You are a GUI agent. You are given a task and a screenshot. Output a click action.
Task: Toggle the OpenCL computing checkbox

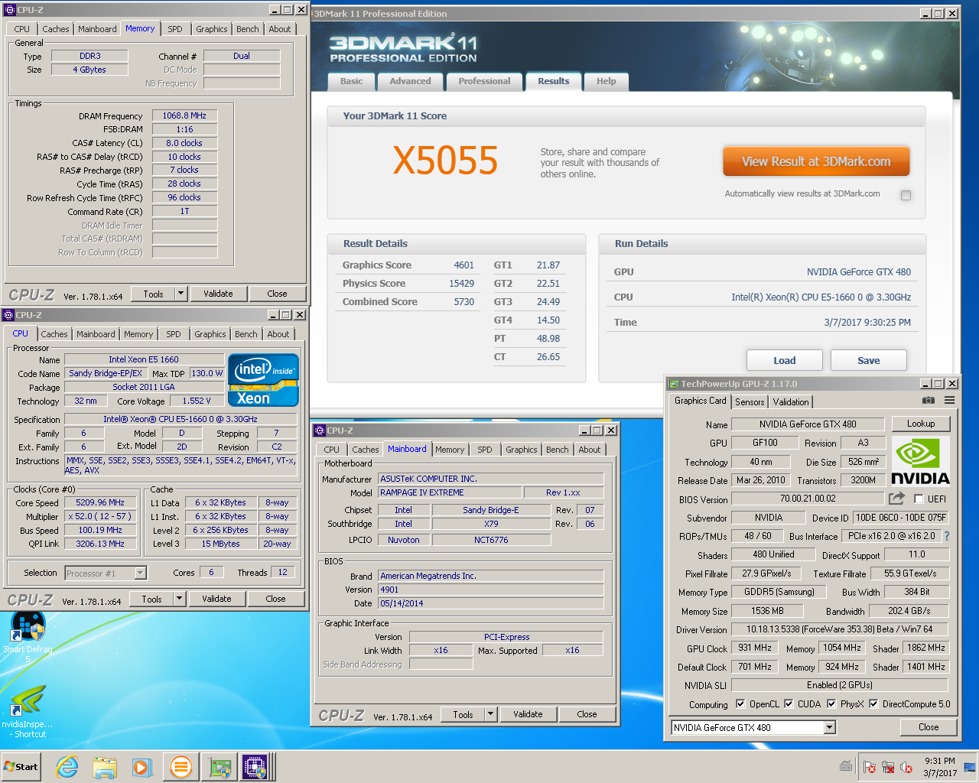(x=740, y=704)
